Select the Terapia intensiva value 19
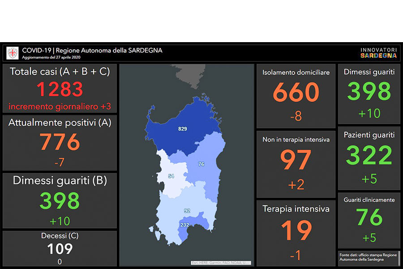This screenshot has height=269, width=403. [x=296, y=230]
